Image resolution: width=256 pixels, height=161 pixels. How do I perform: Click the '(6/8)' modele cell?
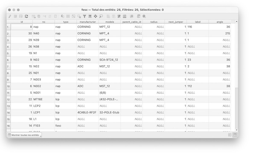[110, 93]
